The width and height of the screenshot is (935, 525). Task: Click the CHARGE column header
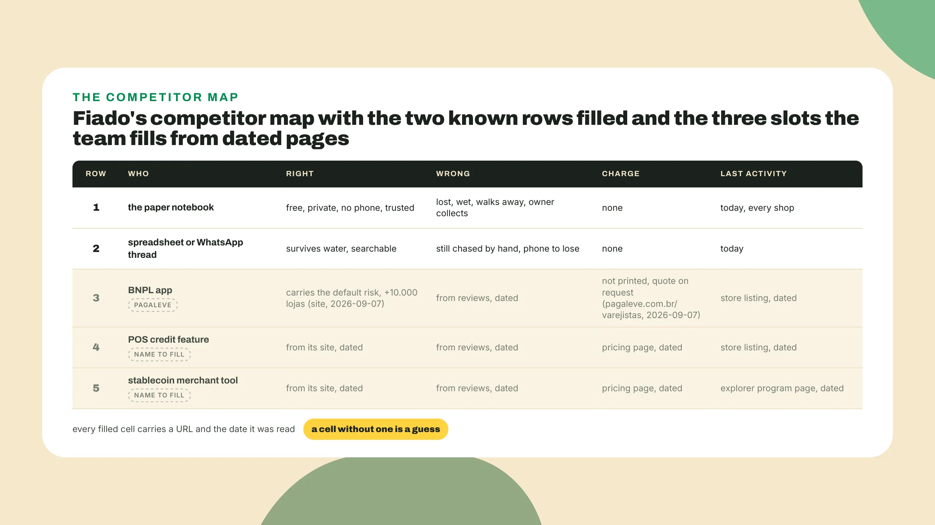(621, 174)
